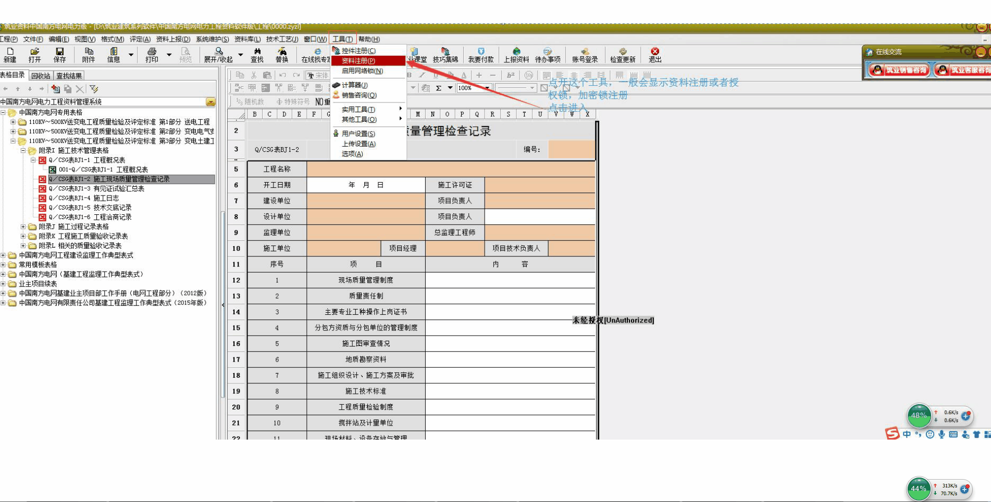Save using the 保存 floppy icon

coord(59,55)
